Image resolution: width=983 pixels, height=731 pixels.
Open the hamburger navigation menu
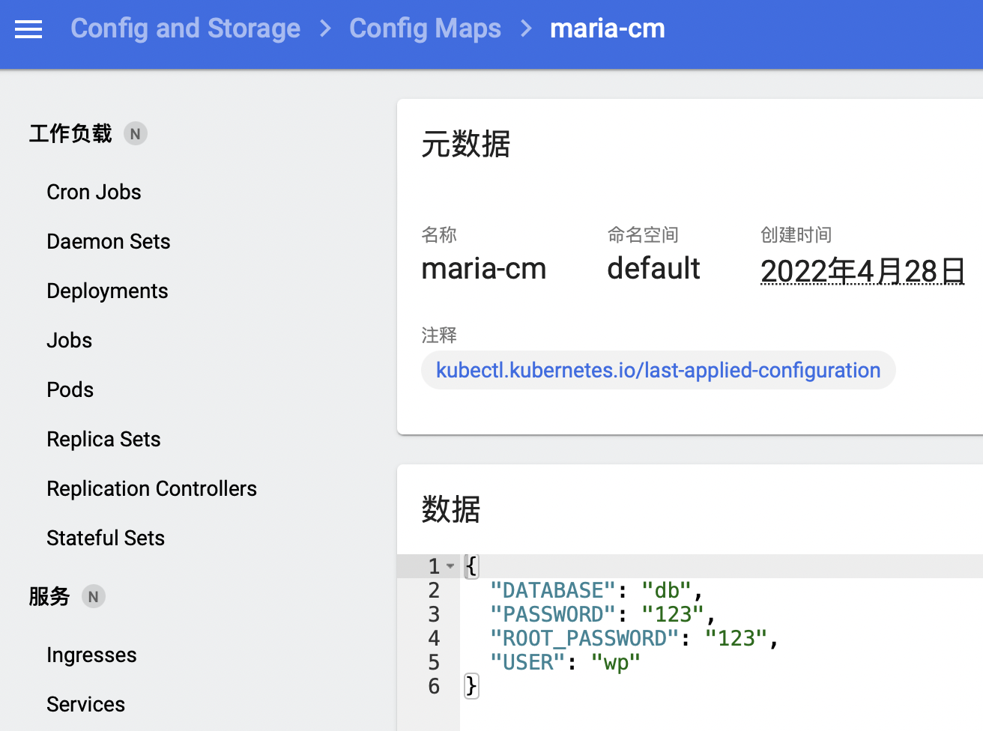[x=28, y=29]
